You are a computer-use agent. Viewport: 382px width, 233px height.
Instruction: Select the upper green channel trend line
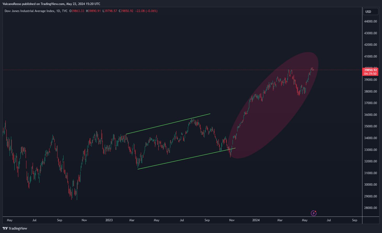168,124
